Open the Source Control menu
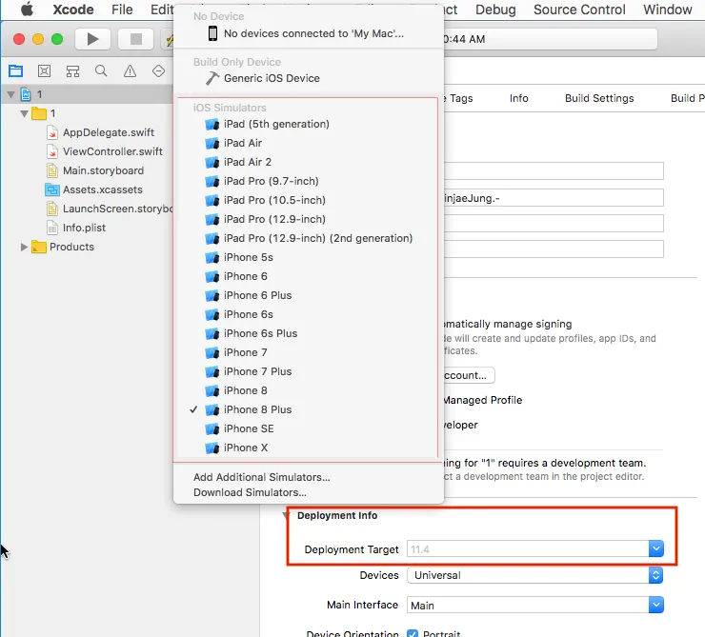This screenshot has width=705, height=637. [579, 10]
